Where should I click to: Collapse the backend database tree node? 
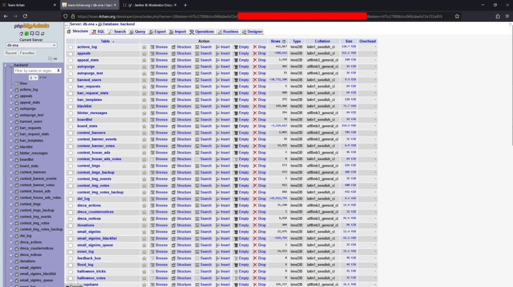tap(6, 65)
